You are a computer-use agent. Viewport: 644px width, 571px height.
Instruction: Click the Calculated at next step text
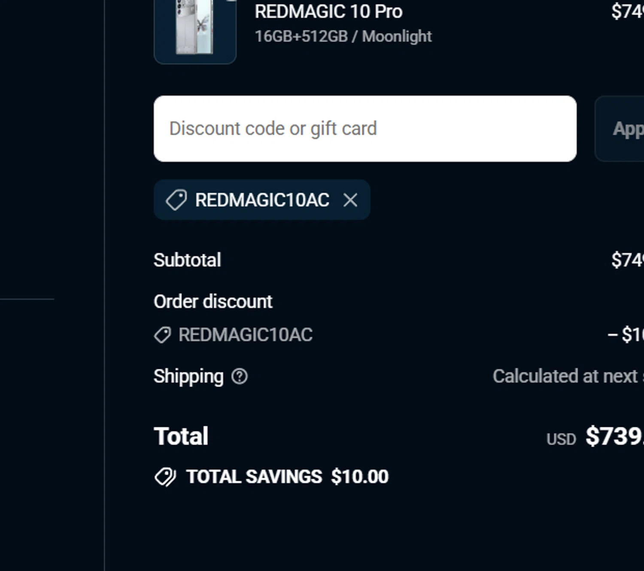(x=567, y=377)
